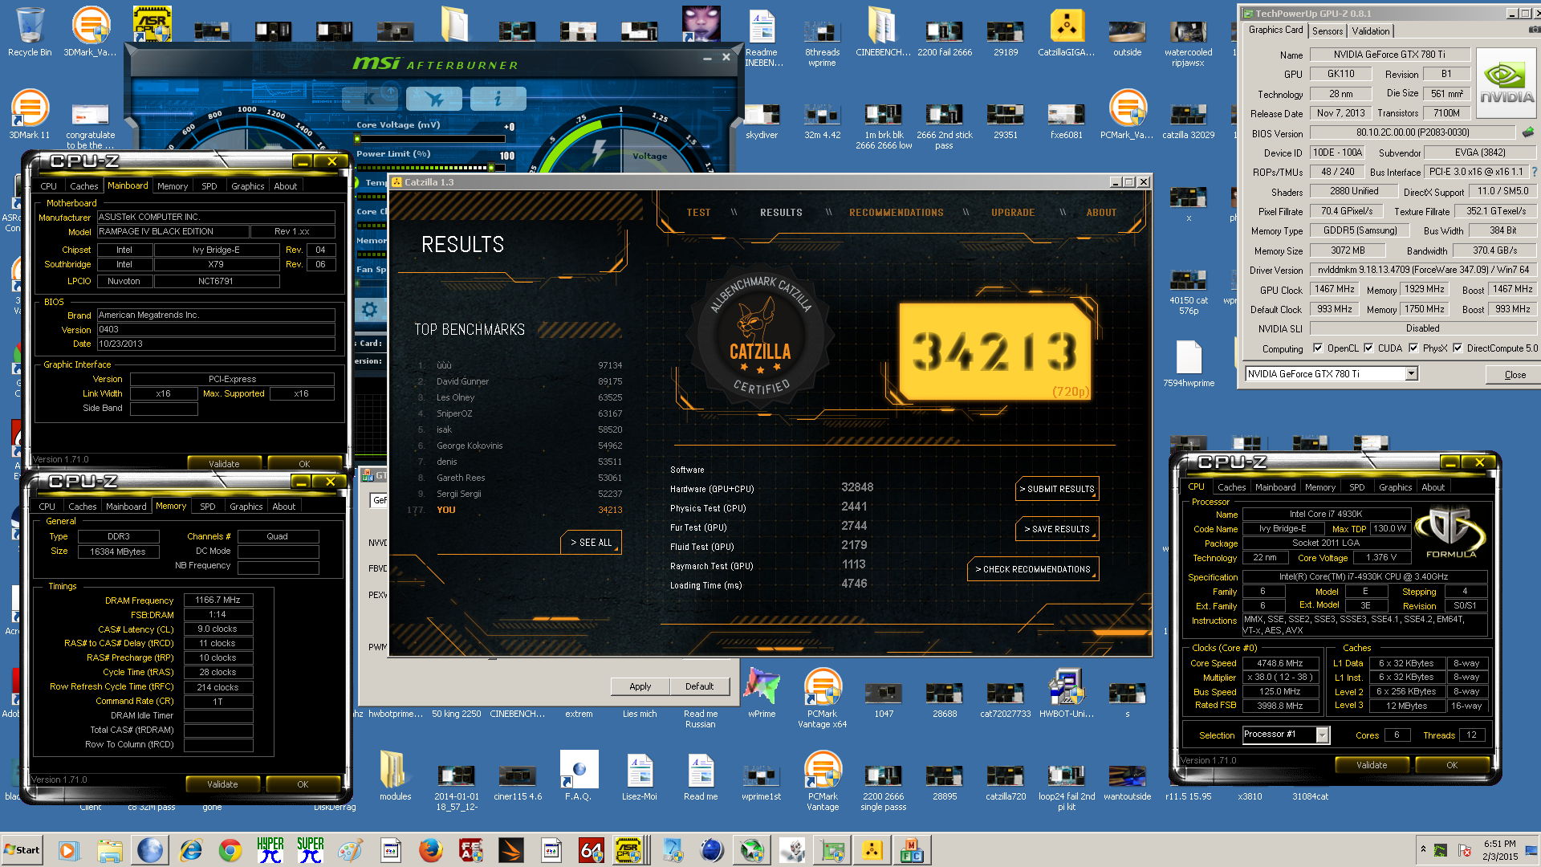Open the HWBOT-Uni desktop shortcut
The width and height of the screenshot is (1541, 867).
coord(1067,693)
